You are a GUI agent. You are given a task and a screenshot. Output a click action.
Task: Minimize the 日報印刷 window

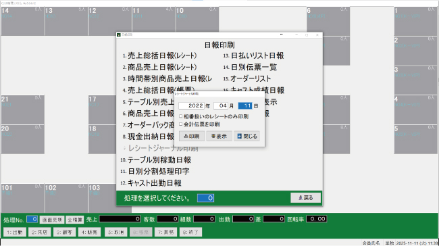click(x=296, y=34)
